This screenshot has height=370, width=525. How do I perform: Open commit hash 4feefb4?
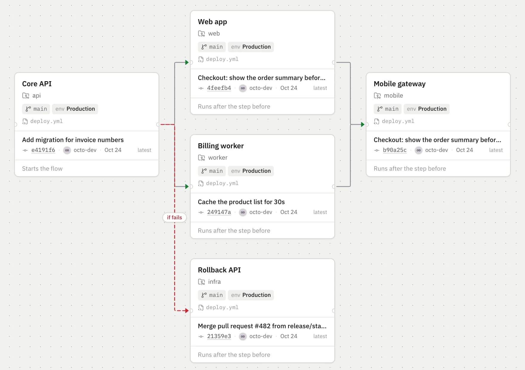(219, 88)
